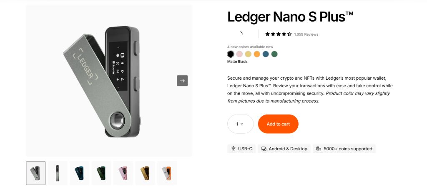Screen dimensions: 427x193
Task: Click the USB-C connector icon
Action: click(x=234, y=149)
